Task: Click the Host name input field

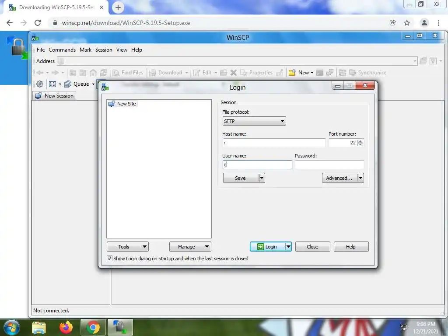Action: point(274,143)
